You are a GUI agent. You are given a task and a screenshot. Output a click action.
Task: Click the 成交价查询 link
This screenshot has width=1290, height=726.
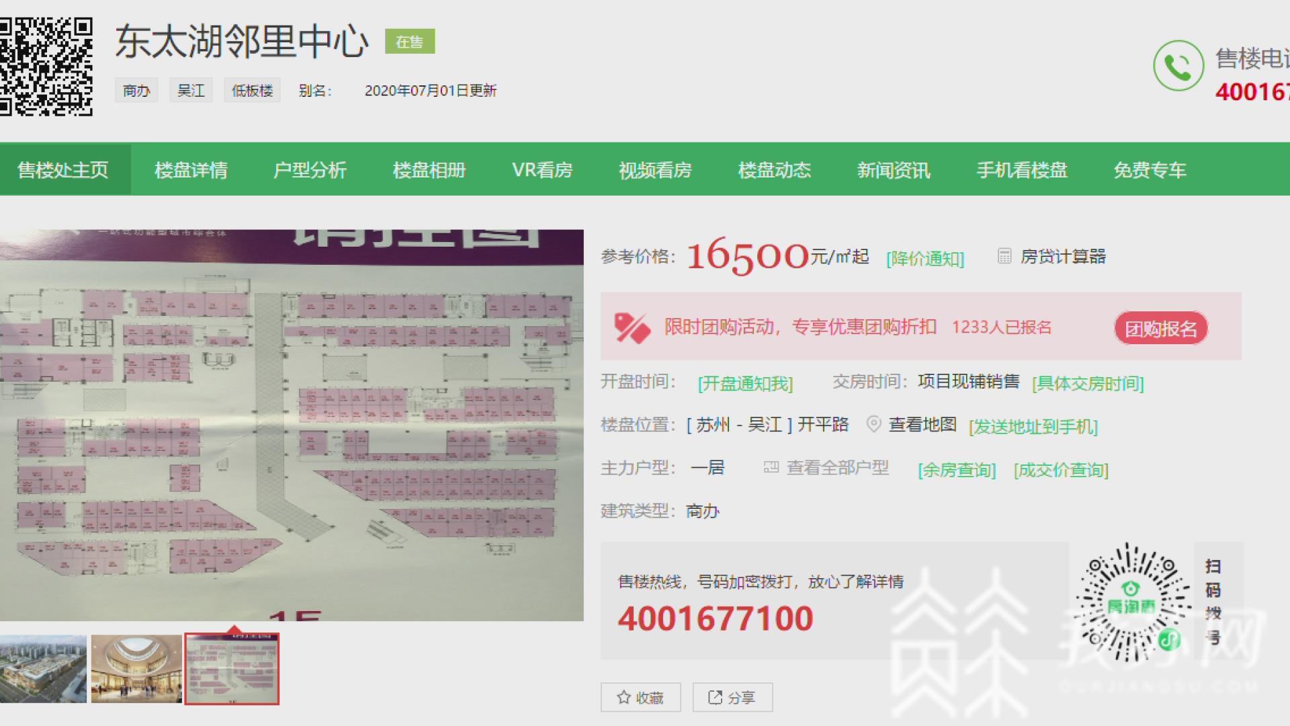point(1061,470)
